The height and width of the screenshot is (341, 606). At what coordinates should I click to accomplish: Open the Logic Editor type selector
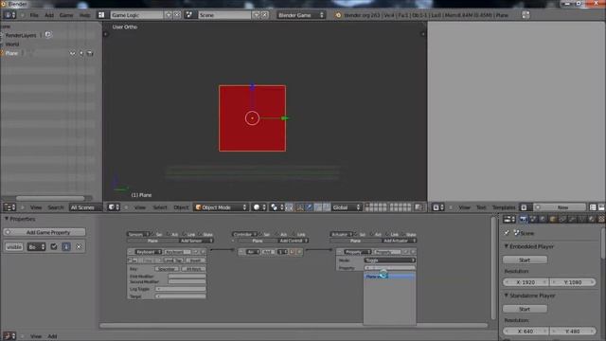(9, 336)
